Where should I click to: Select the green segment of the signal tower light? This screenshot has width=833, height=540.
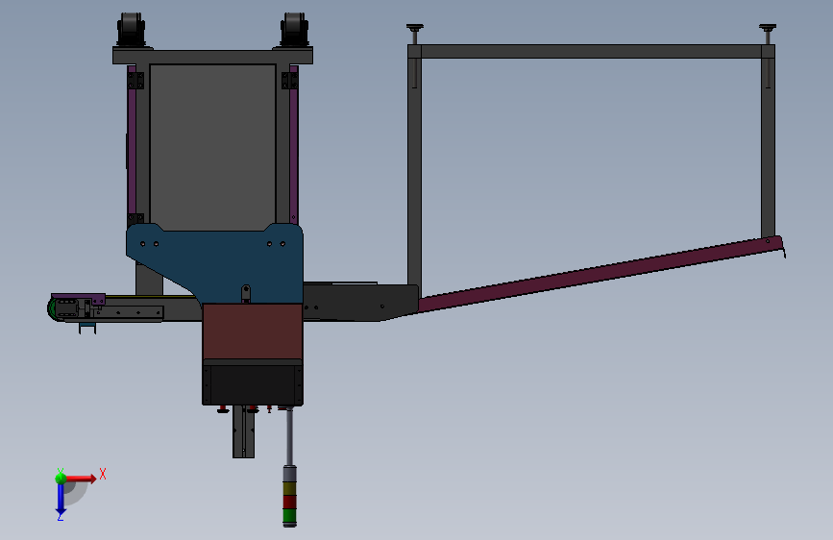tap(289, 516)
